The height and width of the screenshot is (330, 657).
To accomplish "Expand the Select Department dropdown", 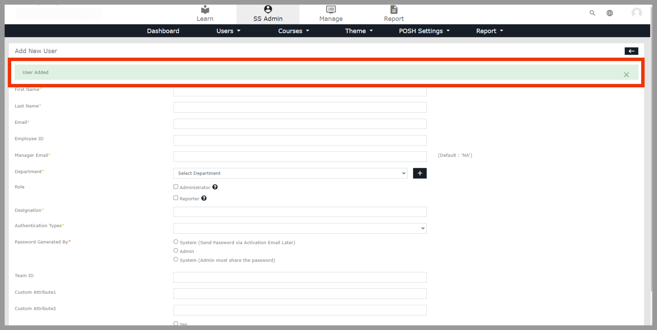I will [290, 173].
